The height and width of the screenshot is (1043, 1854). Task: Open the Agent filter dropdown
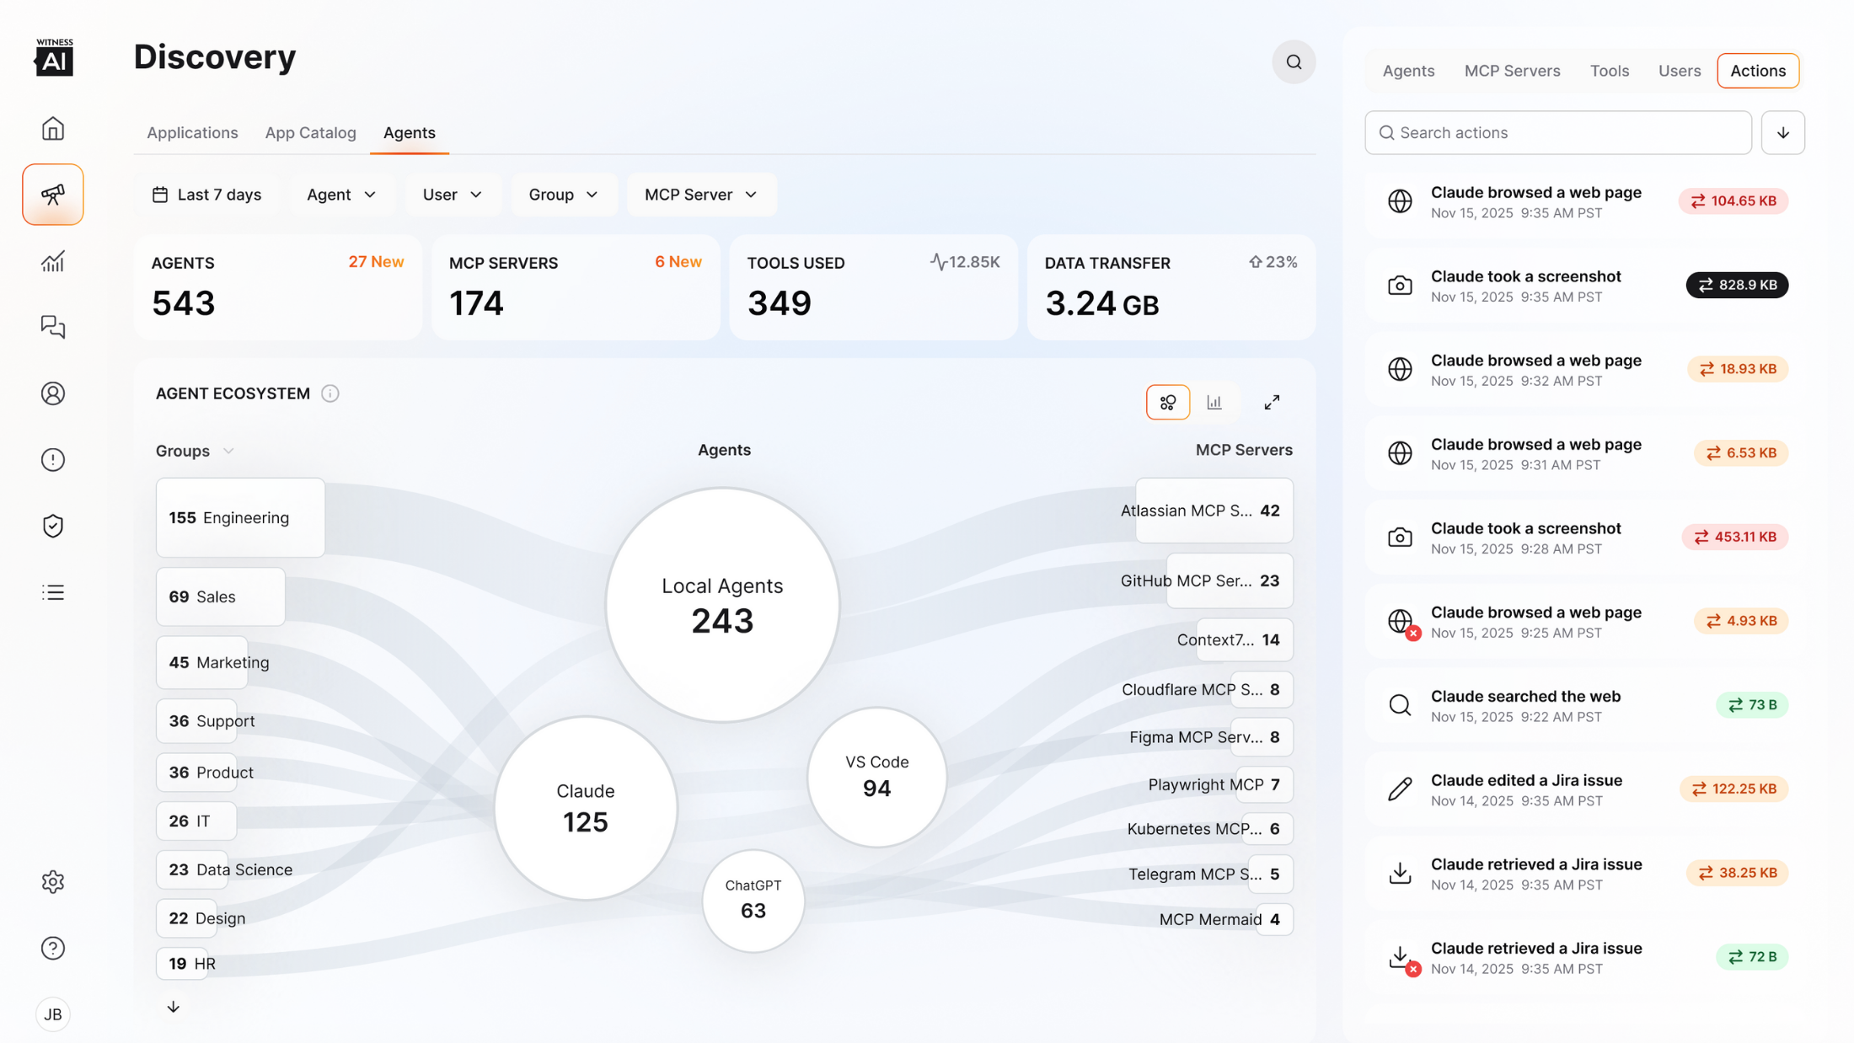coord(341,195)
